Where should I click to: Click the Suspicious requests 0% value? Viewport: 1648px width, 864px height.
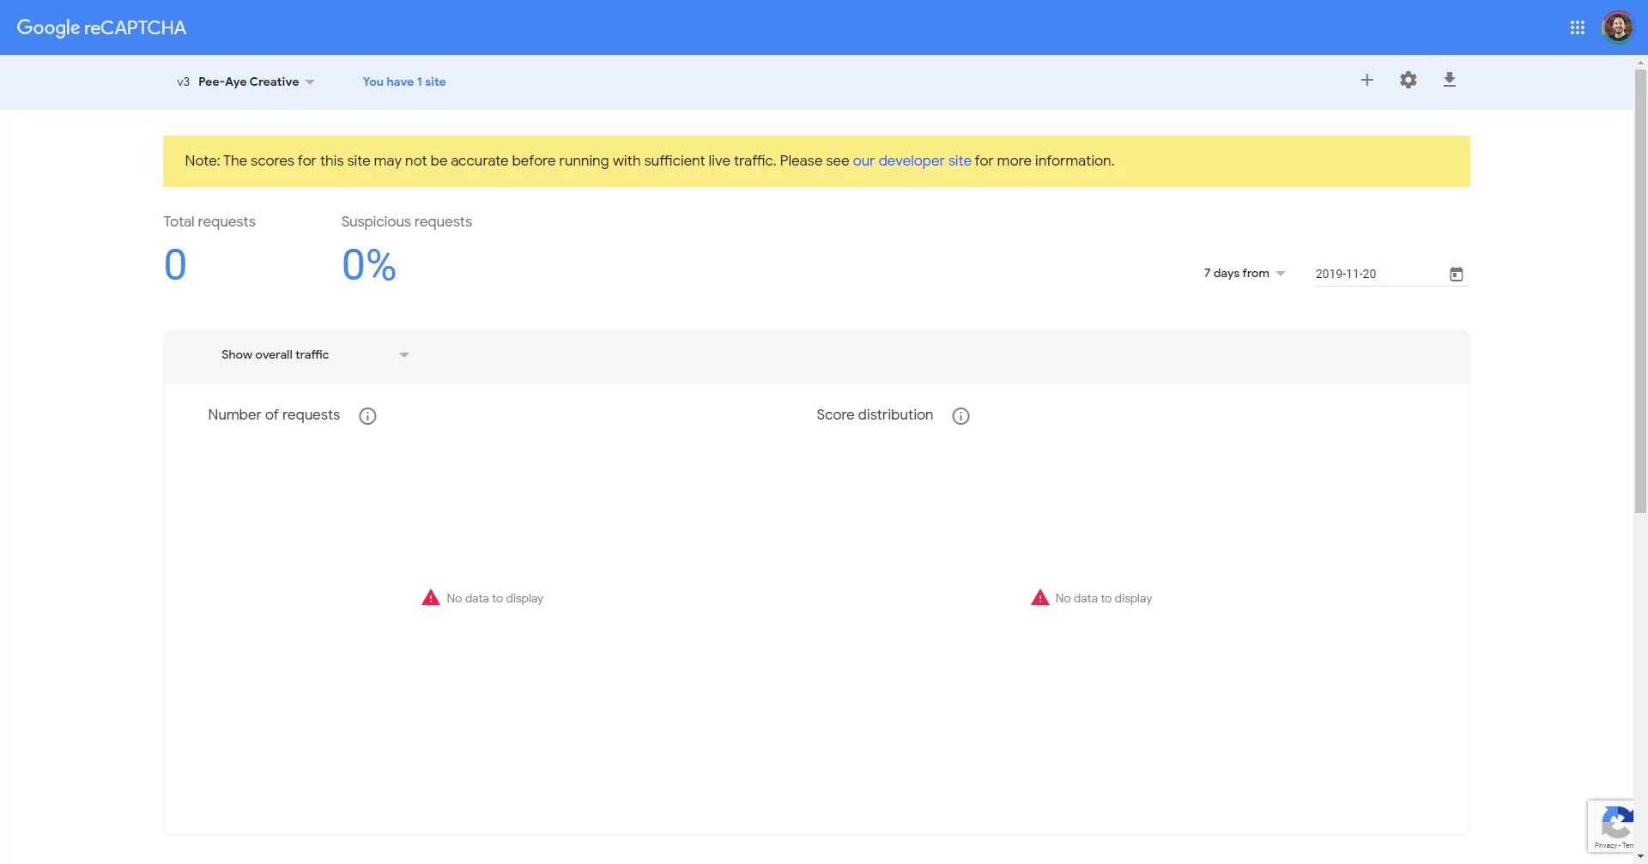369,264
